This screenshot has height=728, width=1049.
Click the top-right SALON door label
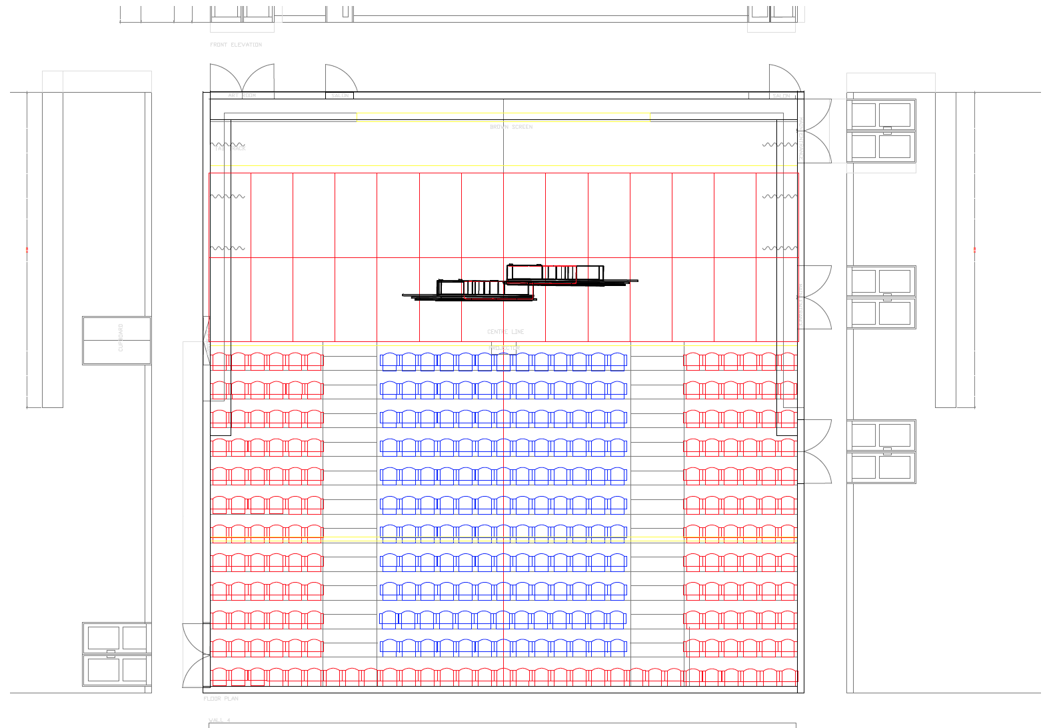[781, 95]
